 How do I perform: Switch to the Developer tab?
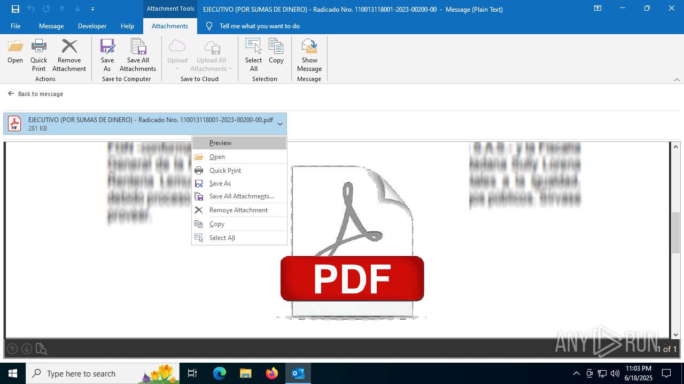92,26
